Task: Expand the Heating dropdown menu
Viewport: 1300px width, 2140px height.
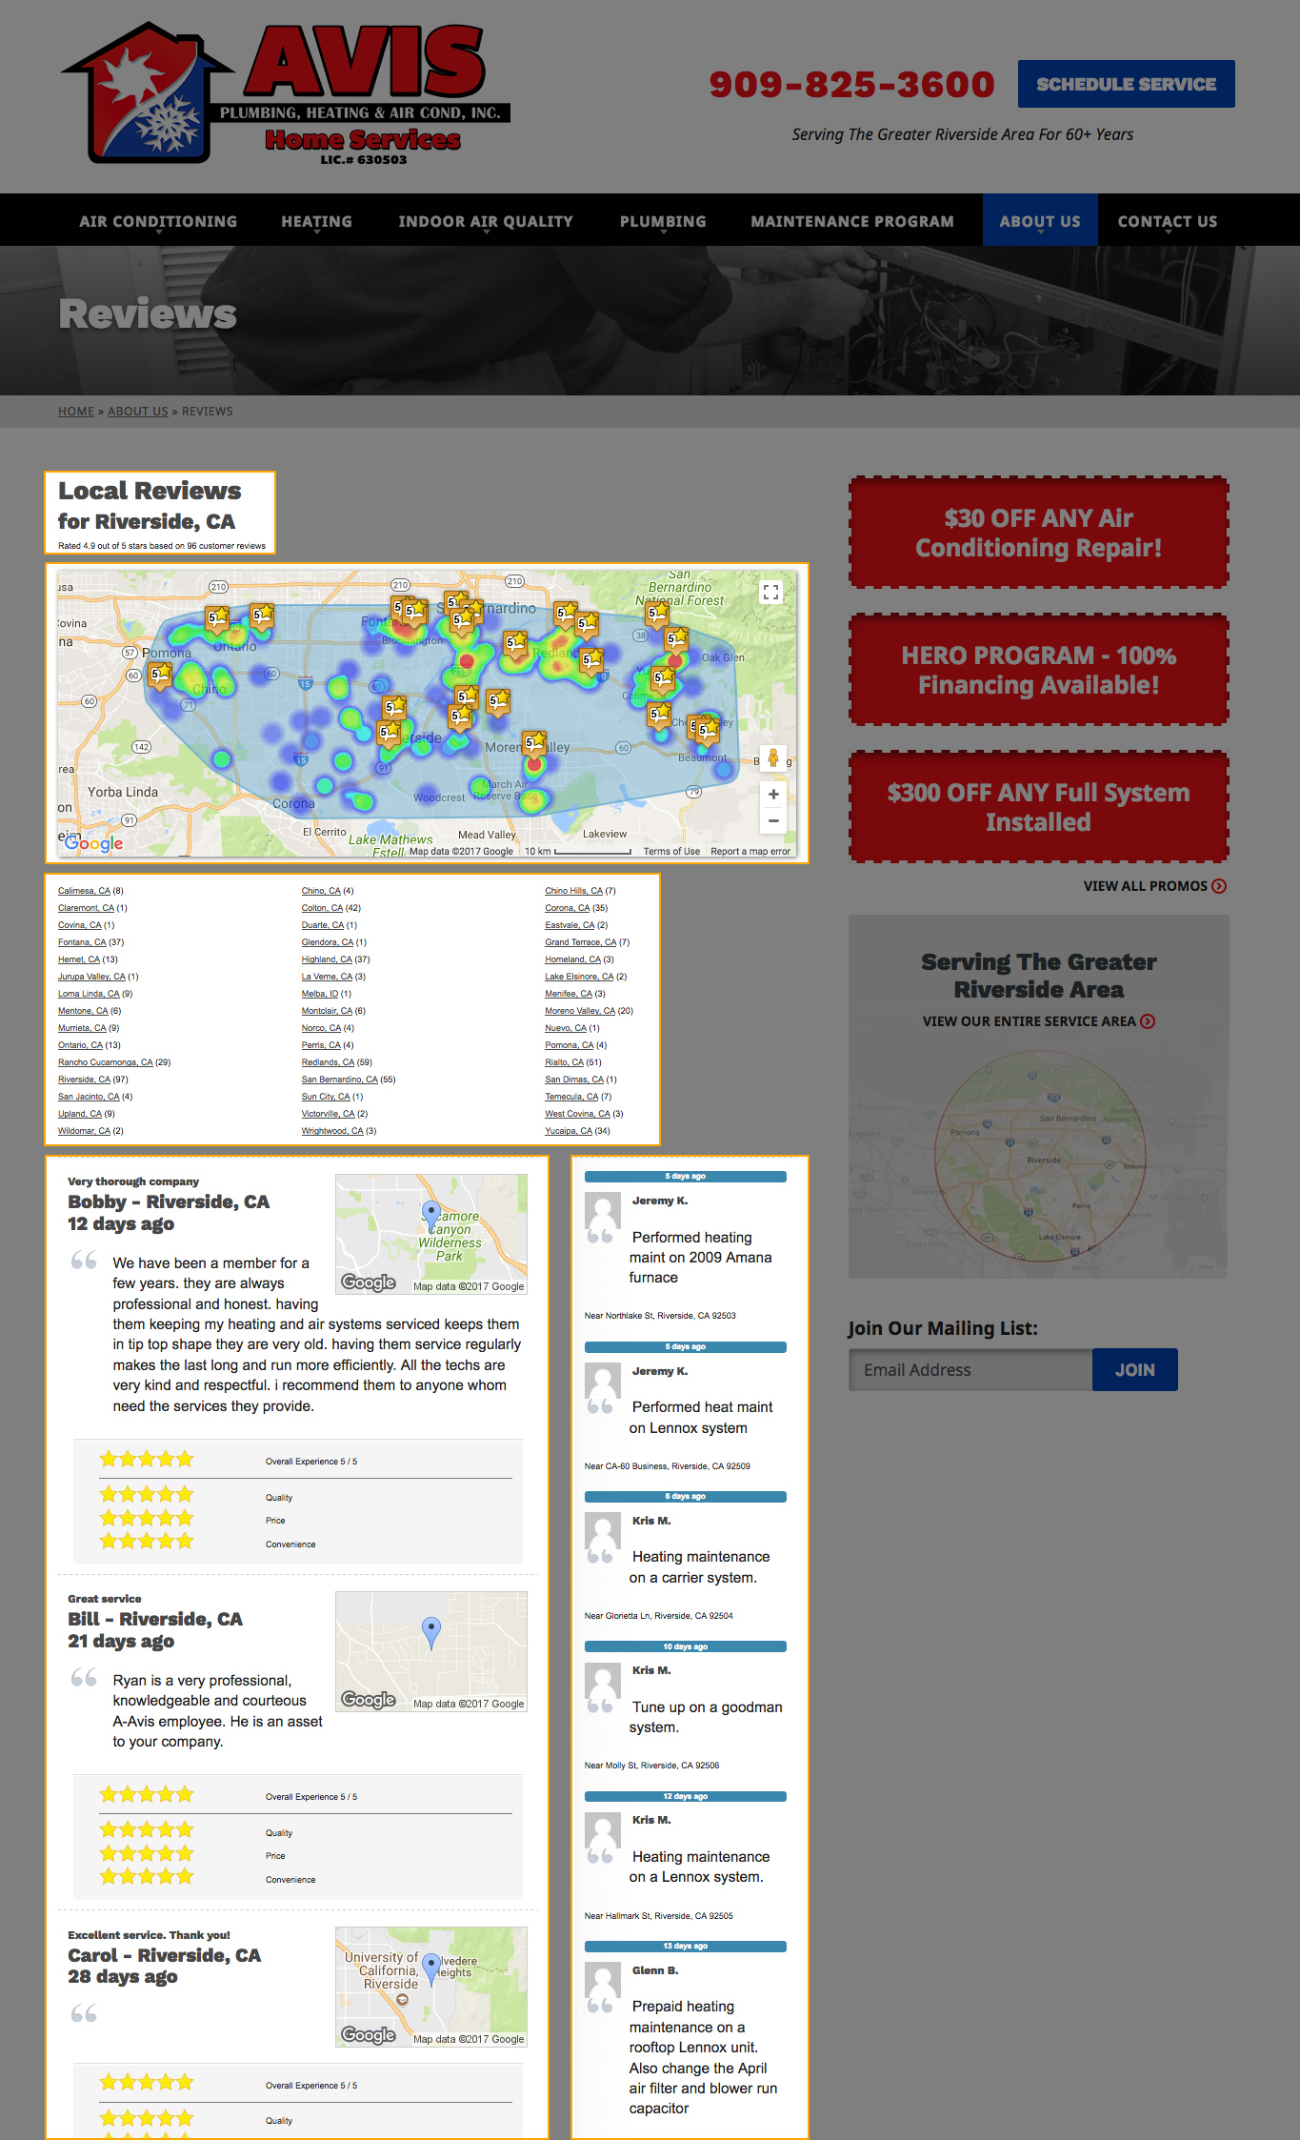Action: tap(316, 221)
